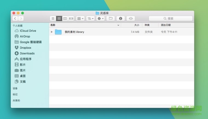Expand the 我的素材.library folder triangle

coord(52,32)
